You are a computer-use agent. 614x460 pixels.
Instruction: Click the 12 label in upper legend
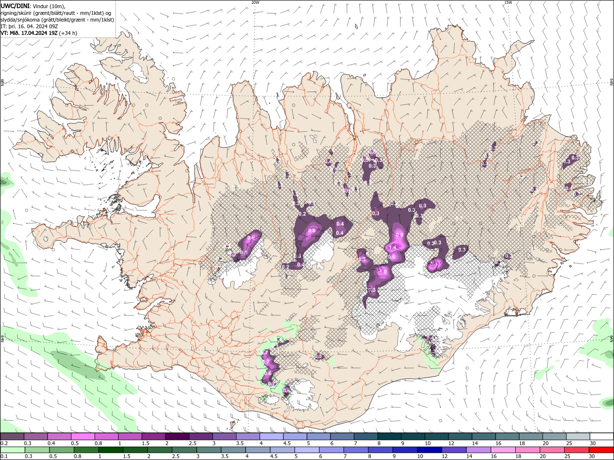tap(451, 443)
